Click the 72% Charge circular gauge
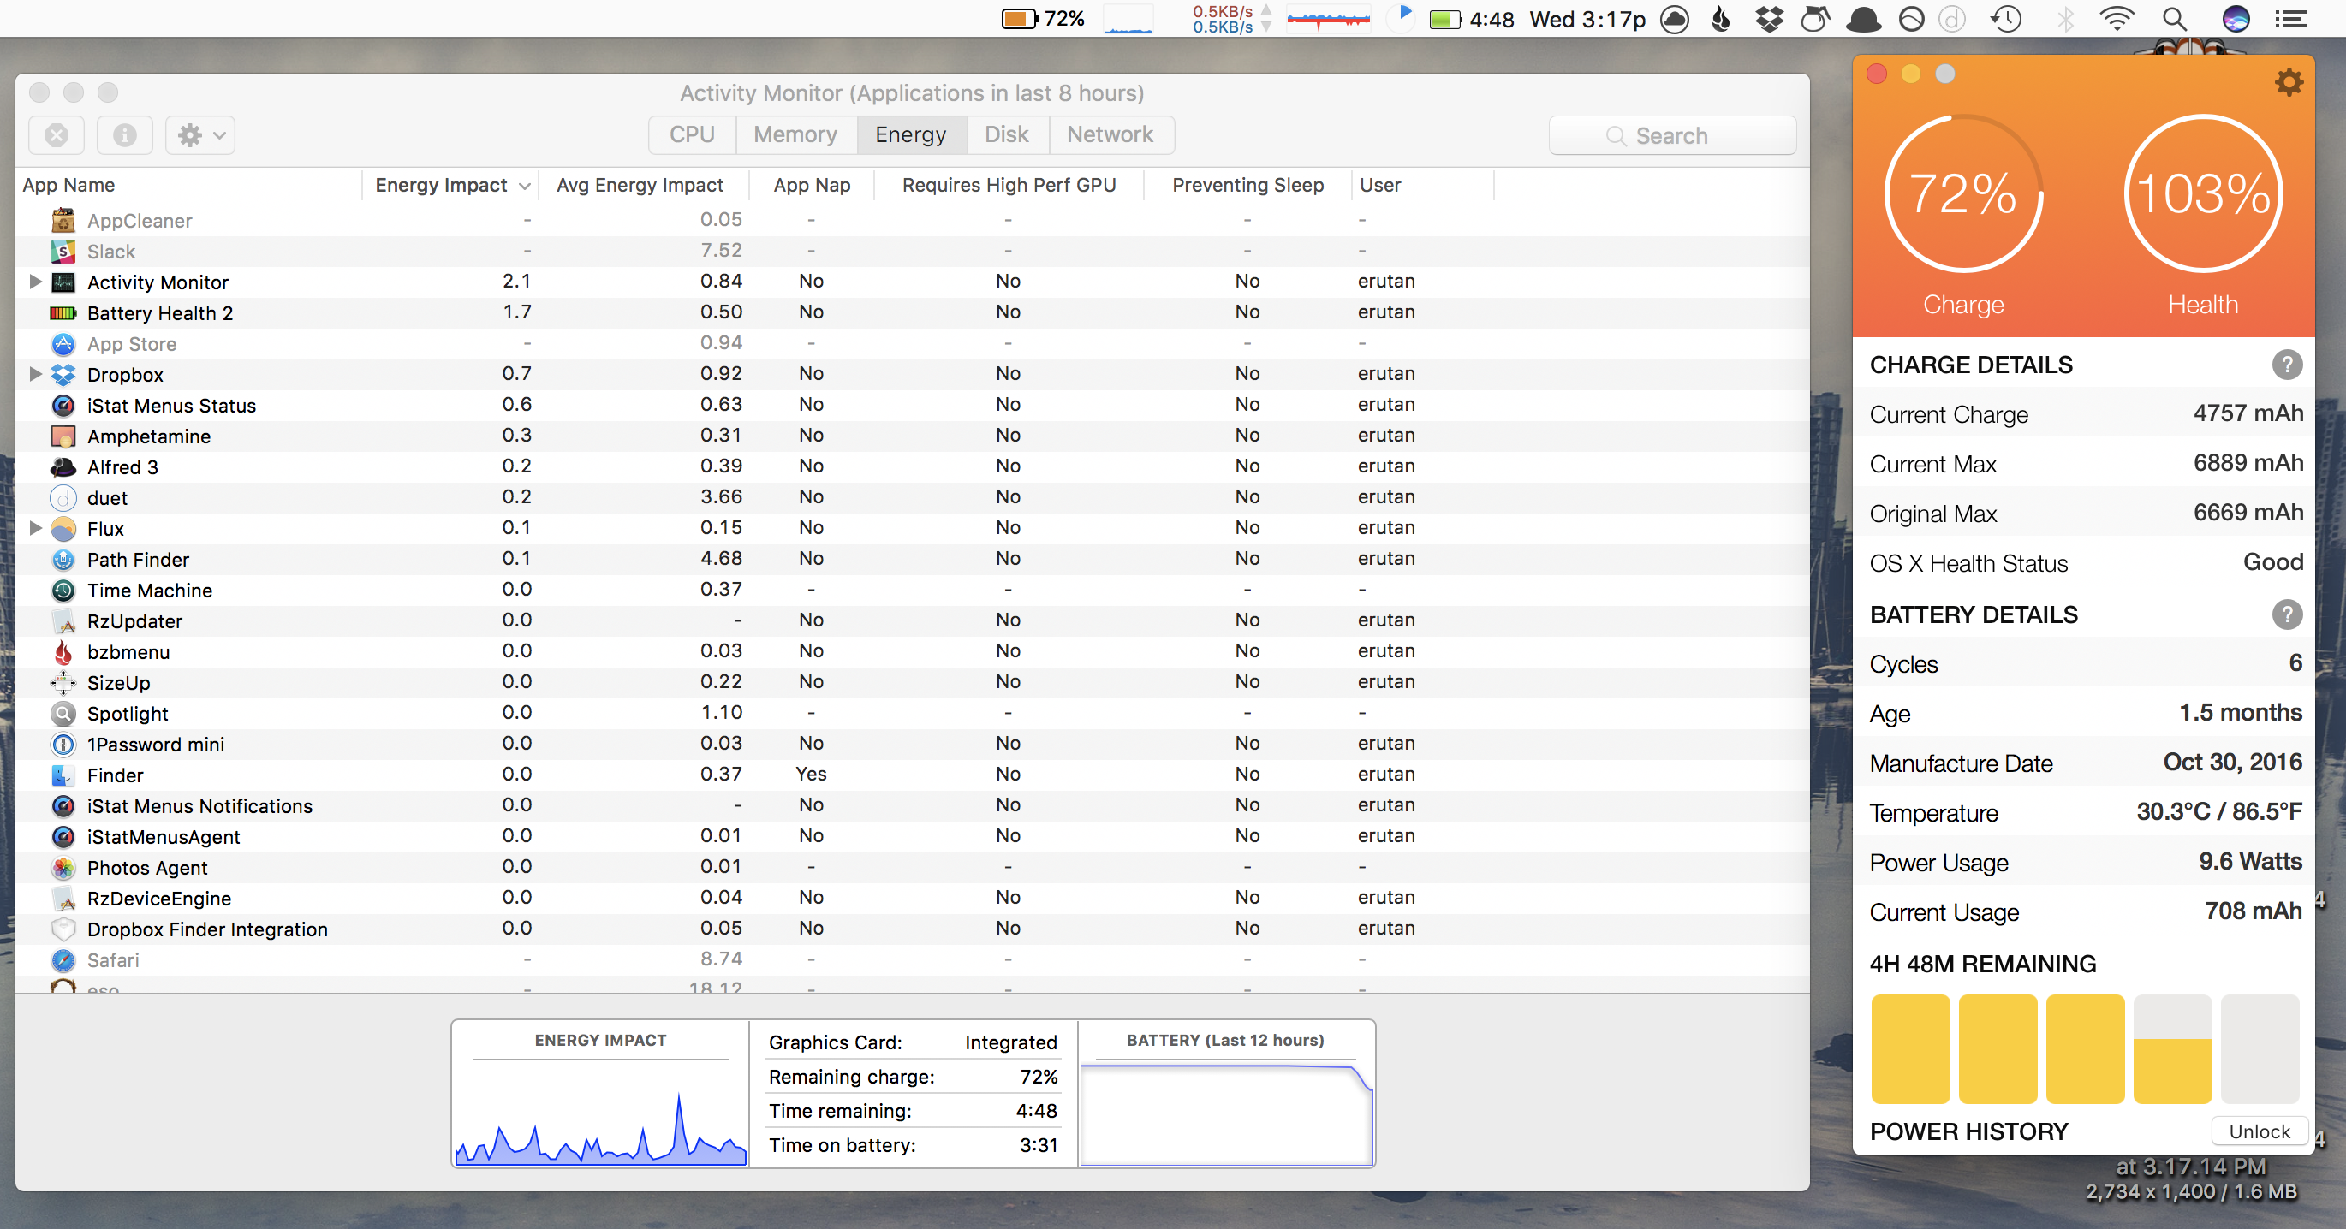Viewport: 2346px width, 1229px height. tap(1962, 194)
